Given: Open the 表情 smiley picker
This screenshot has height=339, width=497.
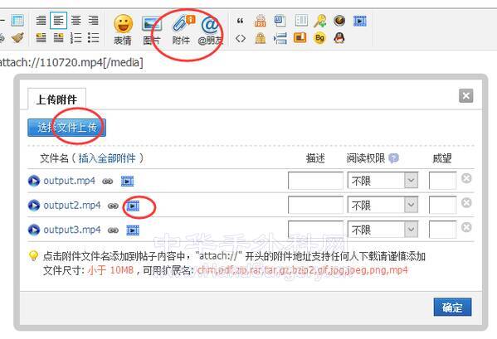Looking at the screenshot, I should (124, 29).
